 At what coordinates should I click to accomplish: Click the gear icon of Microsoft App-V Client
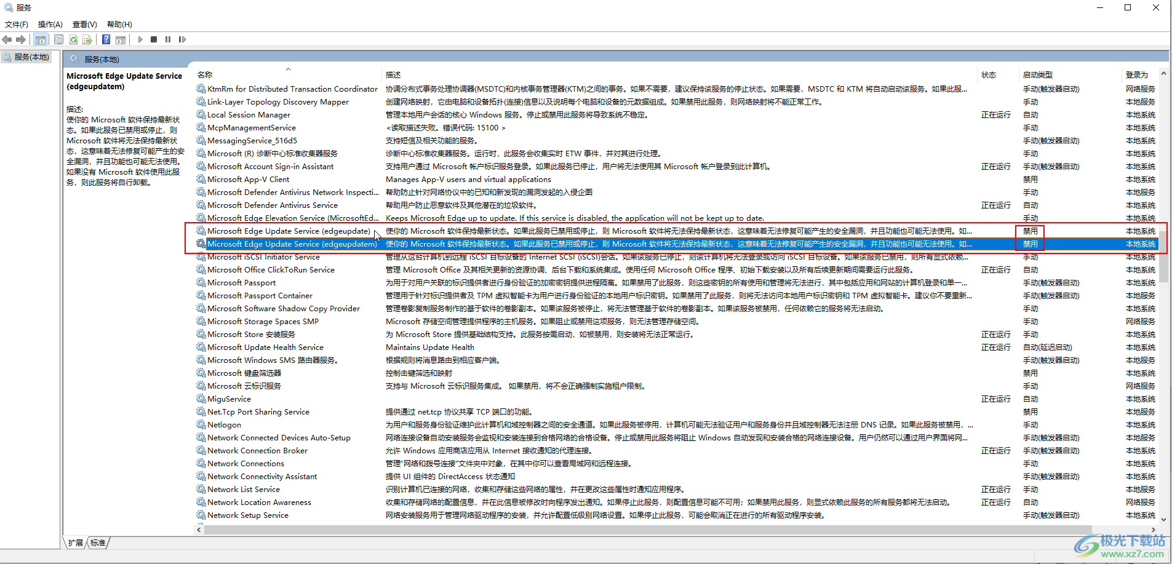coord(201,179)
